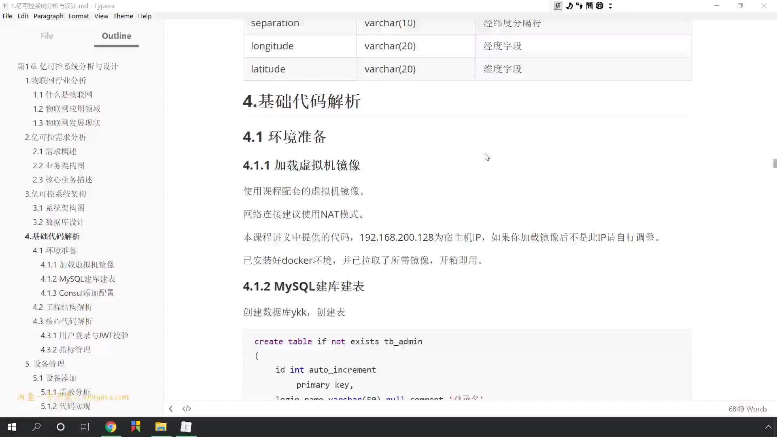
Task: Open outline item 1.3 物联网发展现状
Action: (x=67, y=123)
